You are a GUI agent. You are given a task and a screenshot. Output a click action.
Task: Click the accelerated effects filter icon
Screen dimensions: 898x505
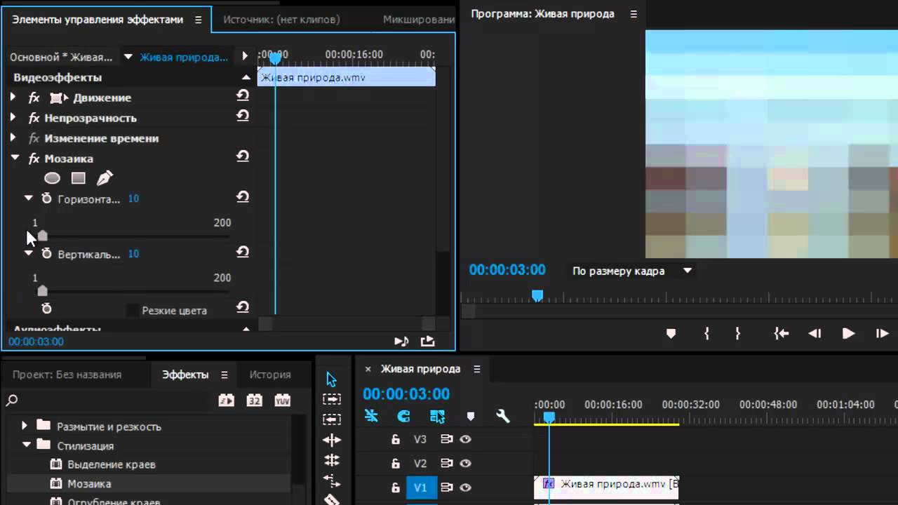click(x=226, y=400)
